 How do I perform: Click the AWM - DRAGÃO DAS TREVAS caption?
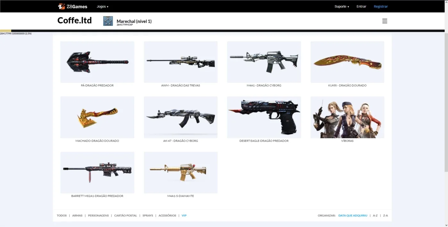coord(180,85)
